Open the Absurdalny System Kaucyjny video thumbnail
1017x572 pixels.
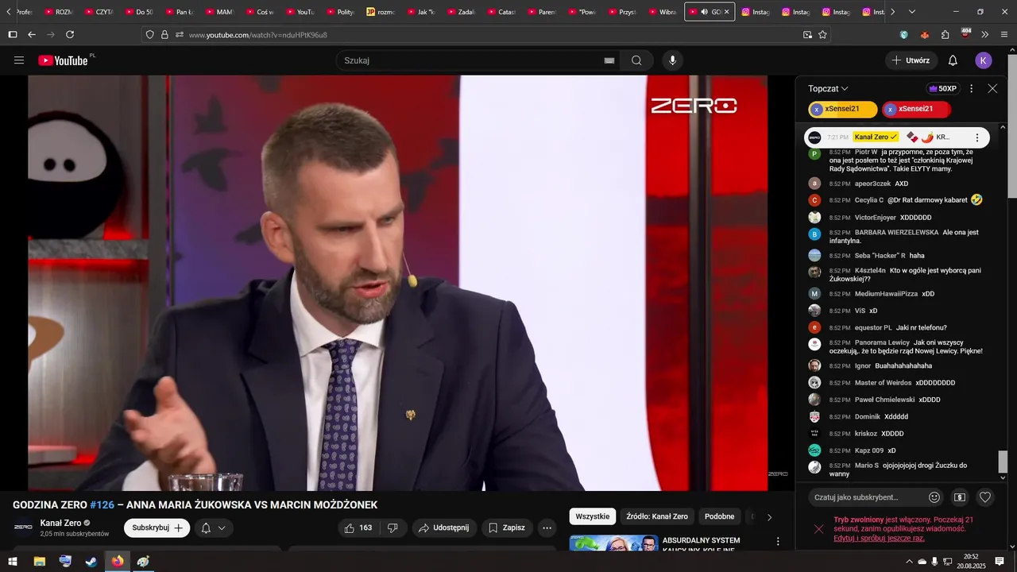click(613, 544)
